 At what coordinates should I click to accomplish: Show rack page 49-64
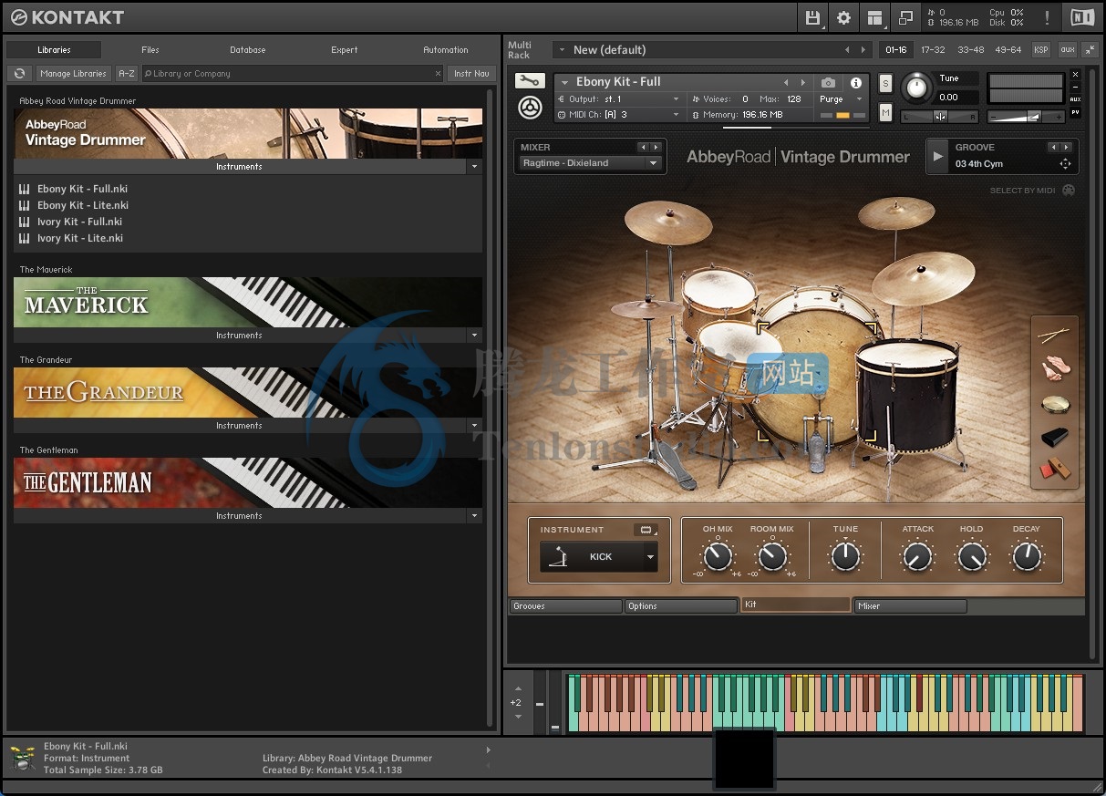click(1008, 49)
